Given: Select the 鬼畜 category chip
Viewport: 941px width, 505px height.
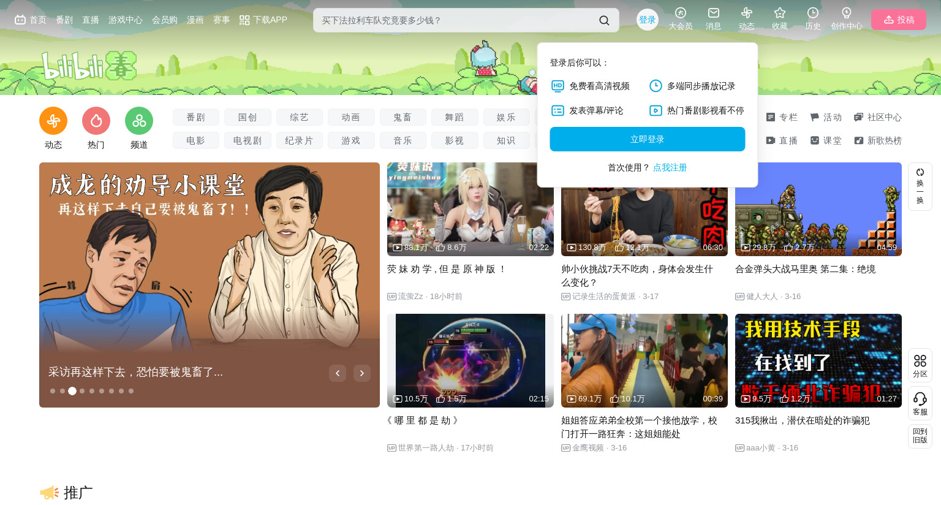Looking at the screenshot, I should pyautogui.click(x=403, y=117).
